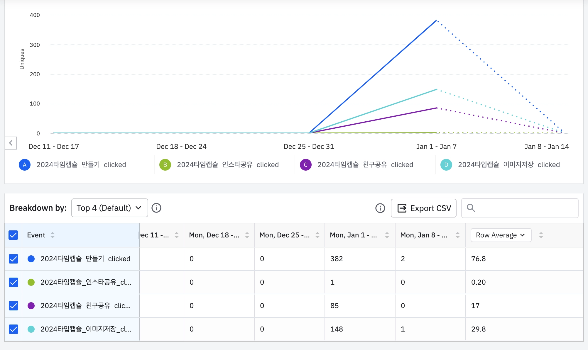Click legend badge B for 인스타공유_clicked

(165, 165)
